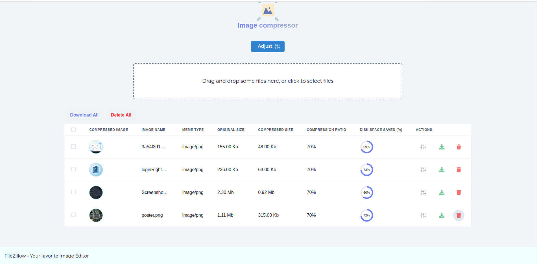Screen dimensions: 537x264
Task: Click Delete All
Action: (121, 115)
